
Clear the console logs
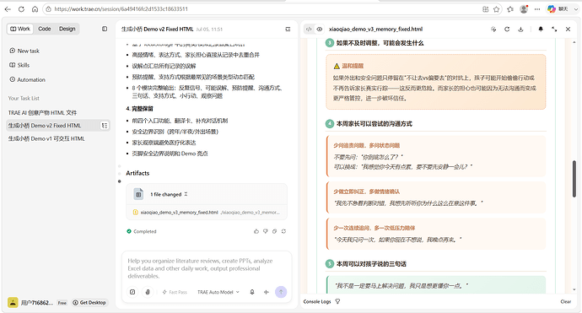click(x=566, y=301)
